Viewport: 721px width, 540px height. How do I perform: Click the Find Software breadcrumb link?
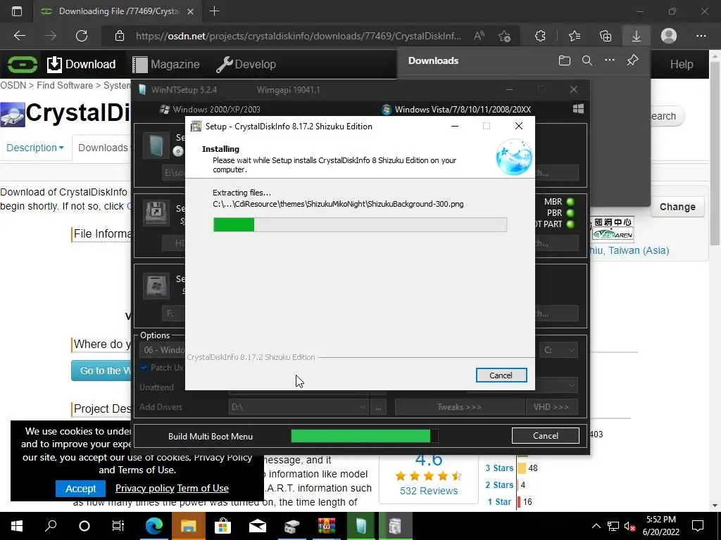(65, 85)
